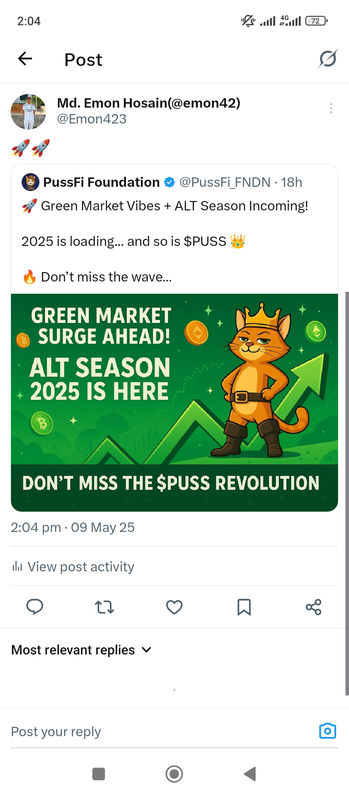Tap the repost arrows icon
349x795 pixels.
click(104, 607)
